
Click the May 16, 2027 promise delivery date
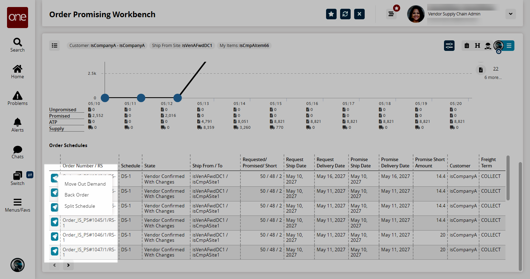[395, 177]
